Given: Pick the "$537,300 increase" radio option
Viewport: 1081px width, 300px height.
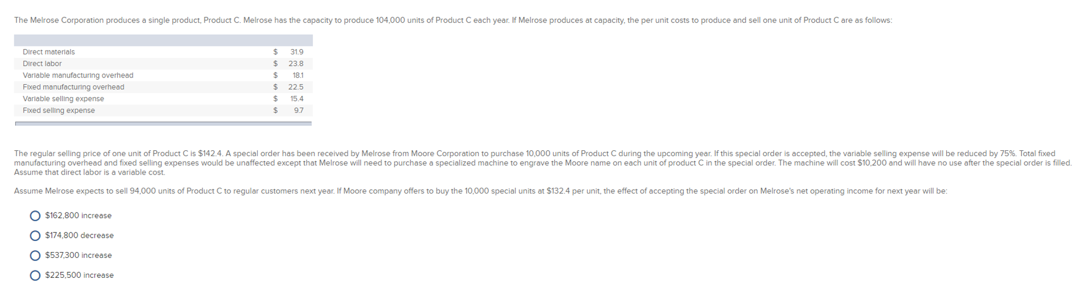Looking at the screenshot, I should (35, 256).
